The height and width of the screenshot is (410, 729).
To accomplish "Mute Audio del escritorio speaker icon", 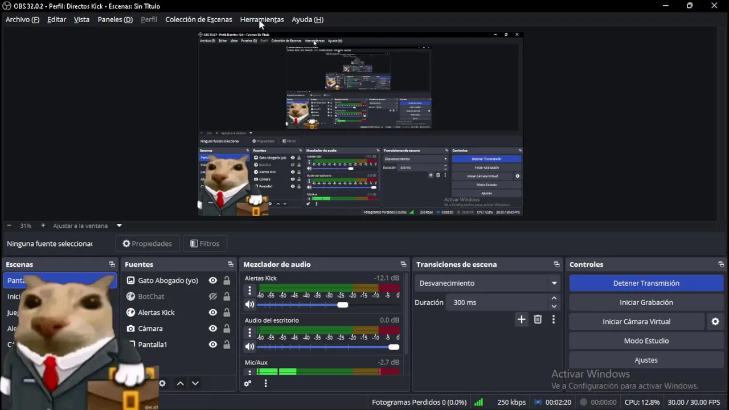I will coord(249,347).
